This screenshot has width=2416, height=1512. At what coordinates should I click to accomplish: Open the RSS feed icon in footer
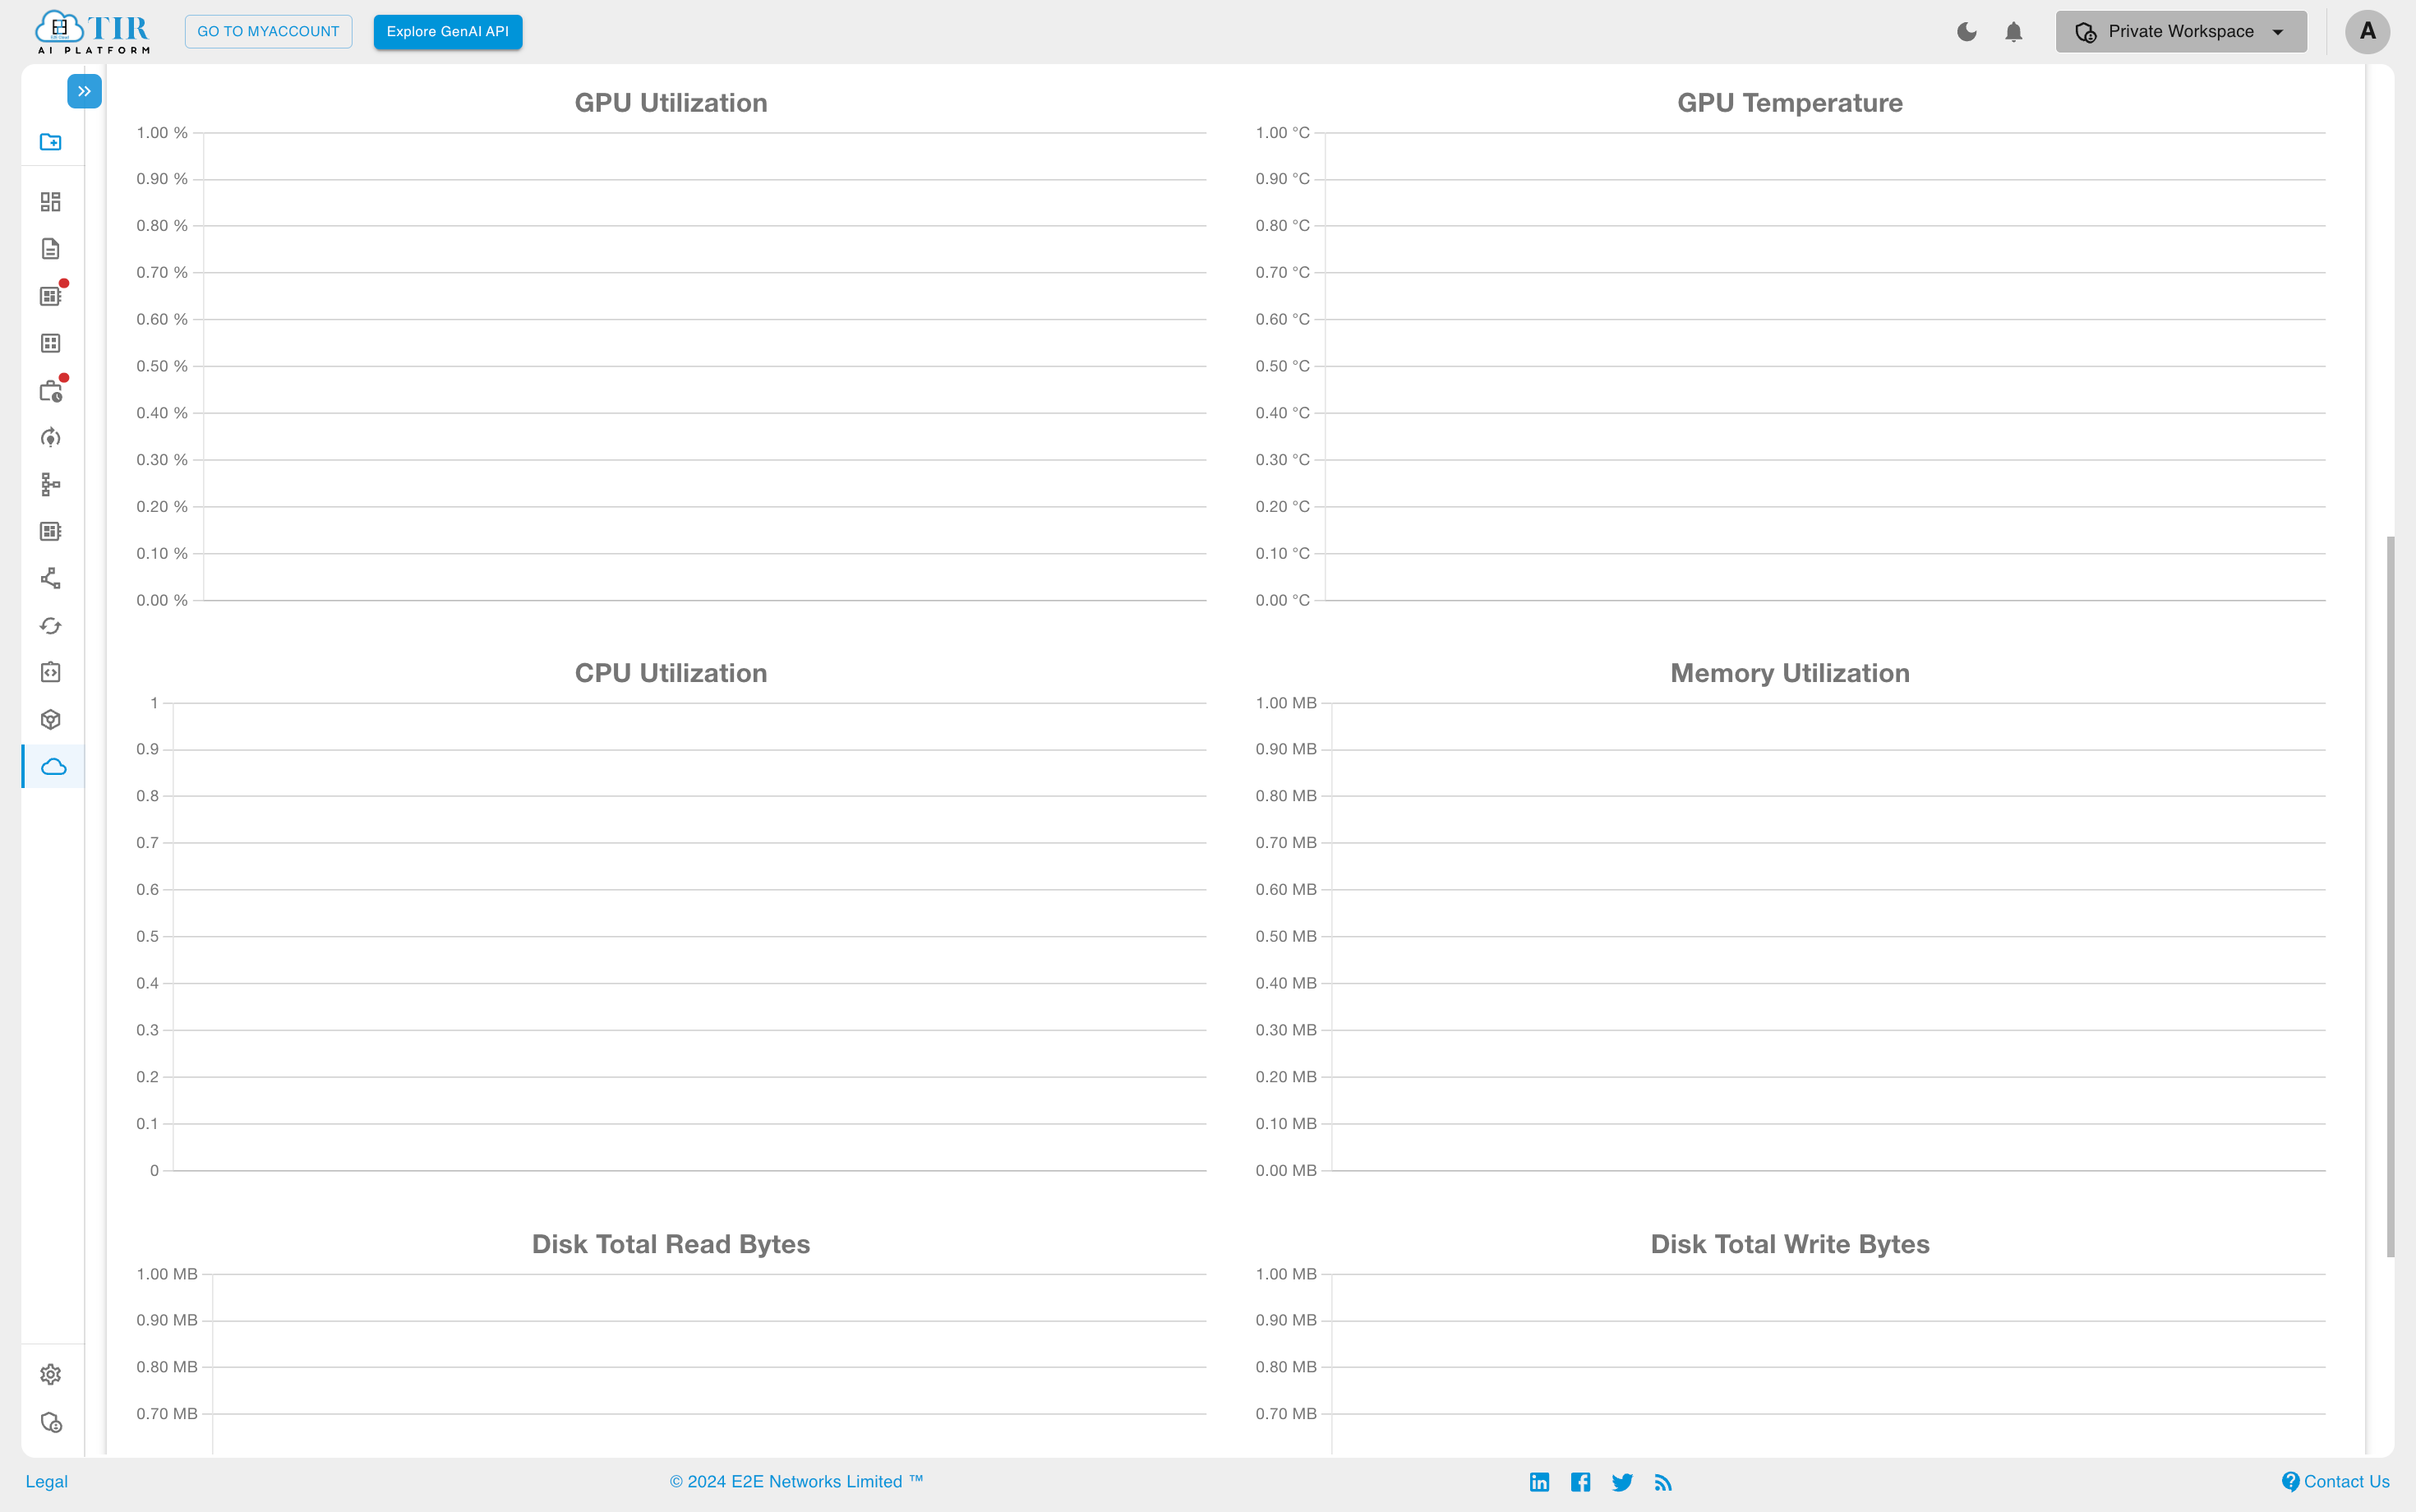(1663, 1482)
